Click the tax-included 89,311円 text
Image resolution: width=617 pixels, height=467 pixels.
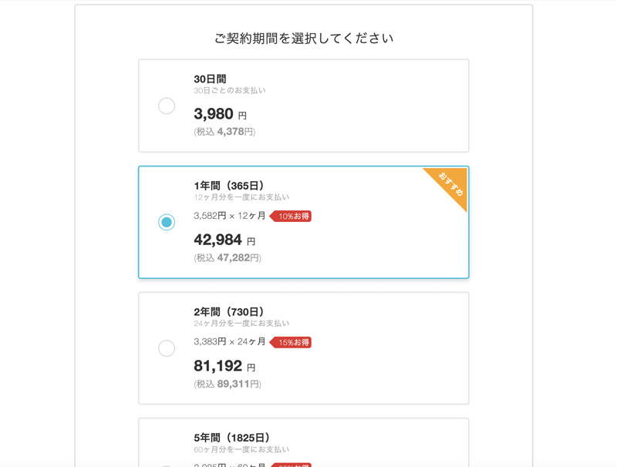(228, 384)
